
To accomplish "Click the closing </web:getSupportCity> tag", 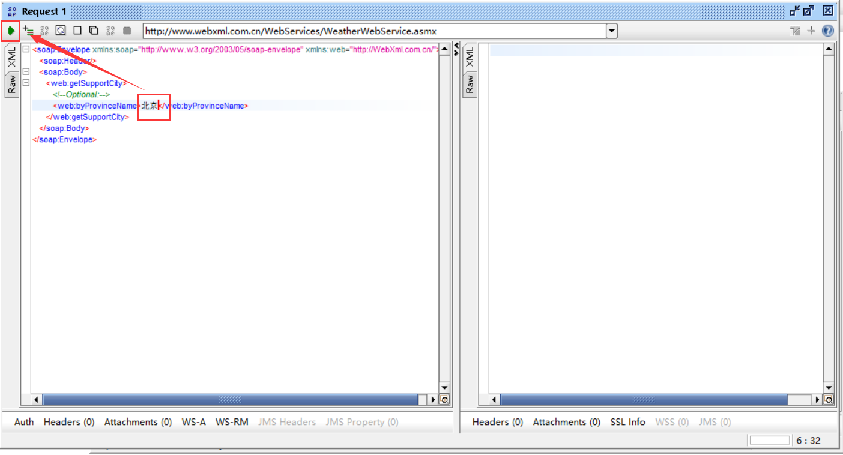I will (x=88, y=117).
